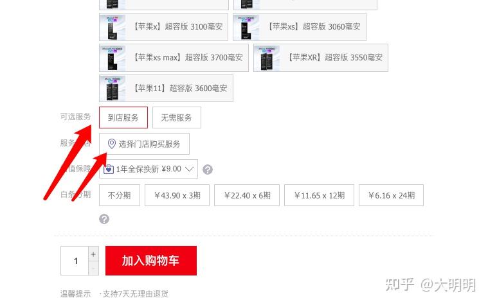
Task: Click the 加入购物车 button
Action: pos(151,261)
